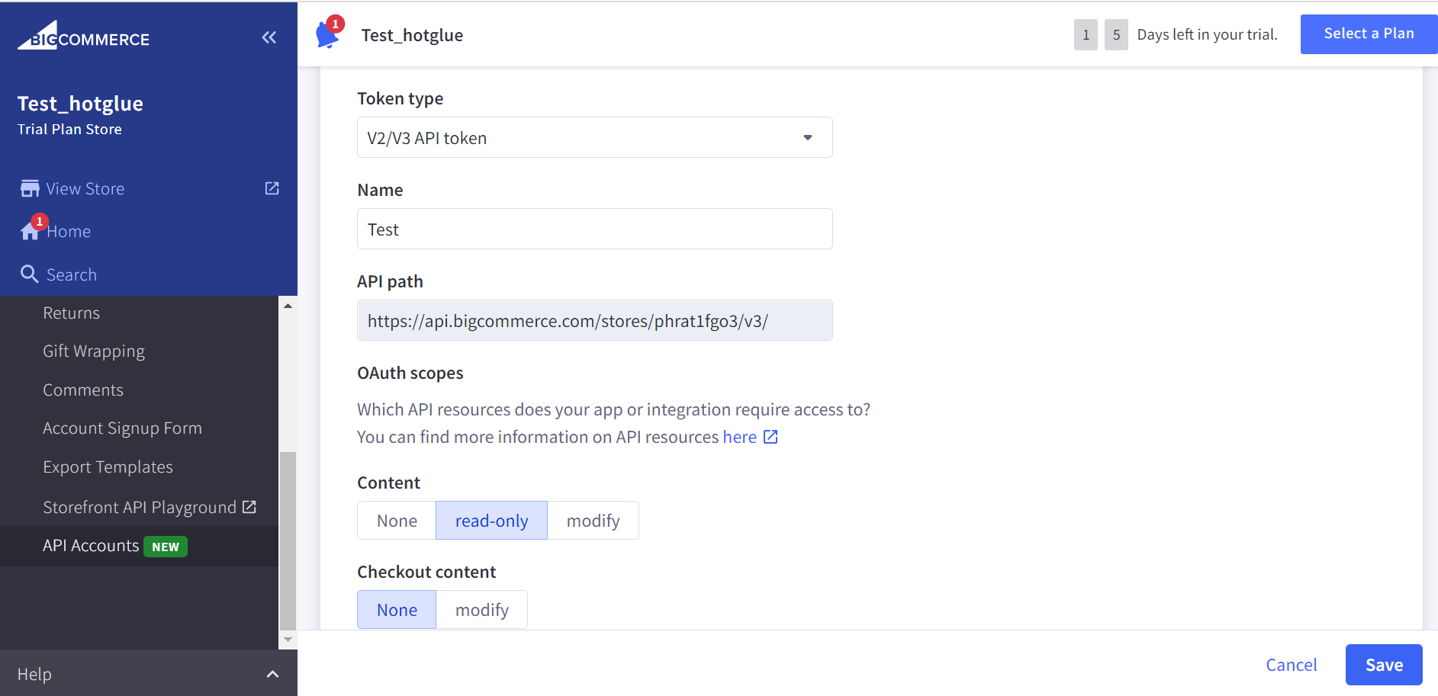
Task: Set Checkout content to modify
Action: pyautogui.click(x=481, y=610)
